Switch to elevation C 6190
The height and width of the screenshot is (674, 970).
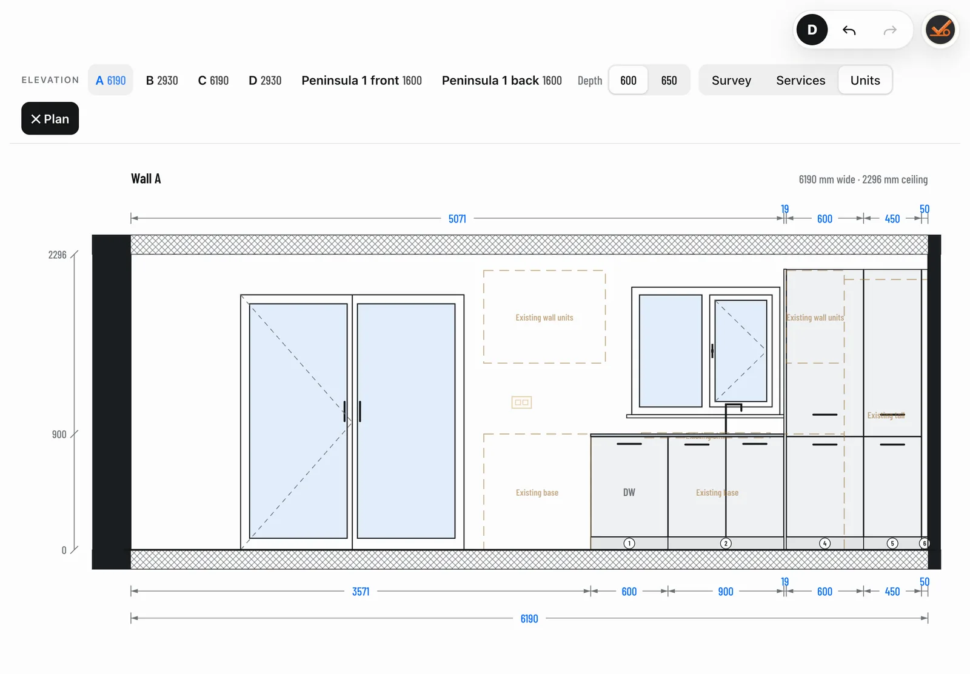[213, 80]
